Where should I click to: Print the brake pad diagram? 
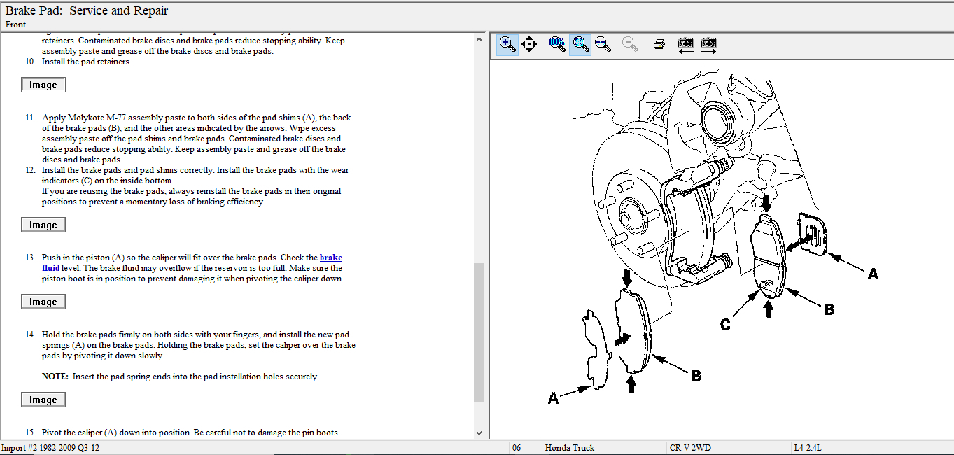(659, 45)
